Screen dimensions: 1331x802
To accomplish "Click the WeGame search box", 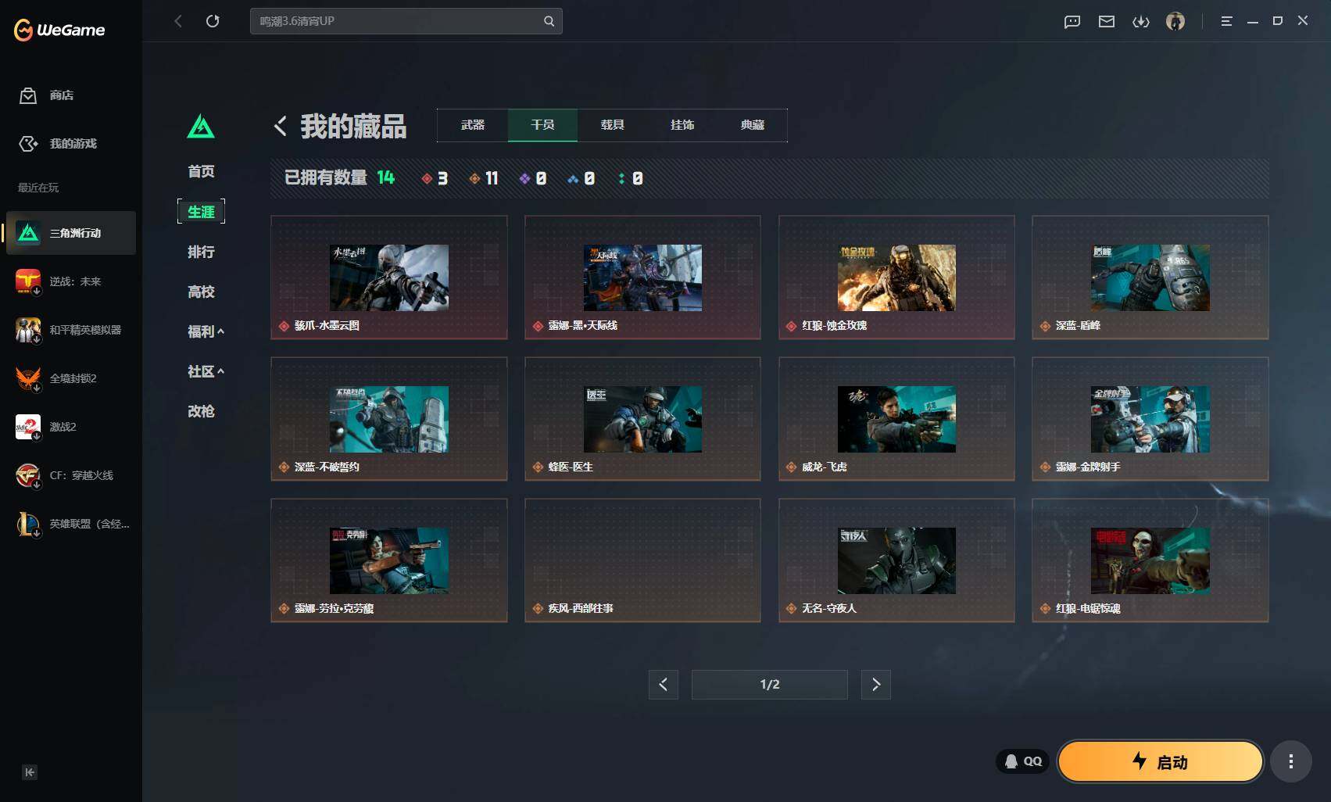I will coord(406,21).
